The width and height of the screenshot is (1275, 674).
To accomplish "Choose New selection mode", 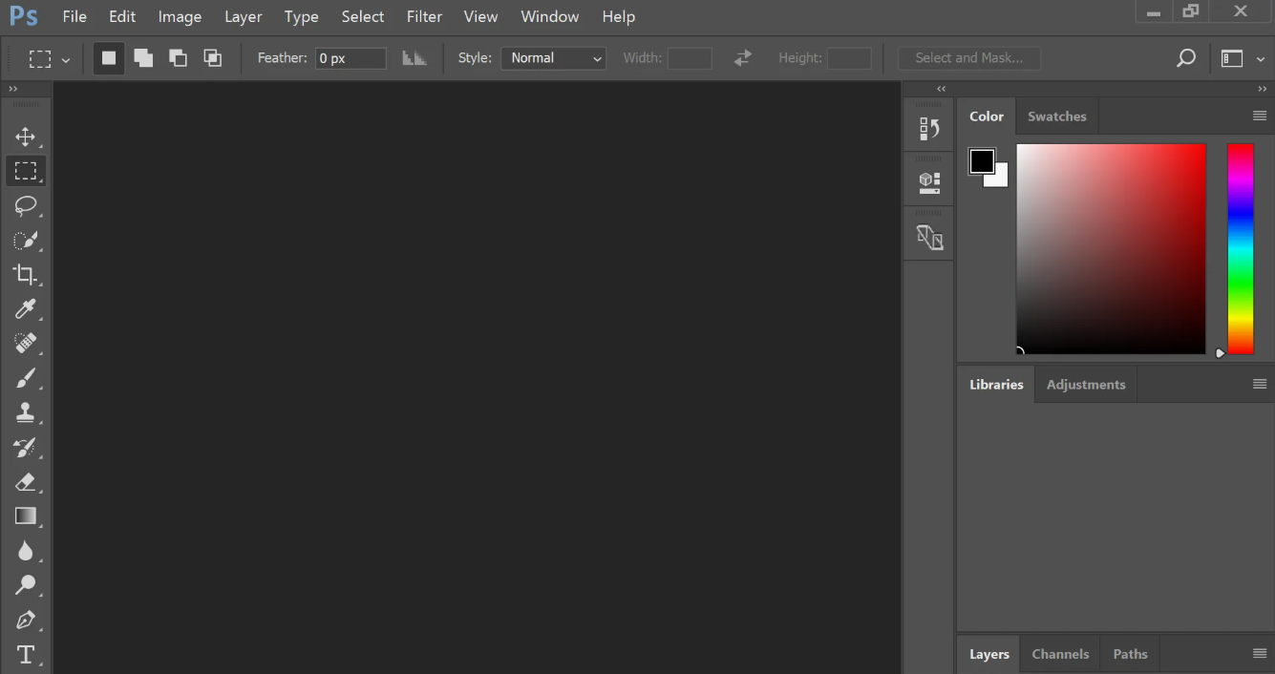I will point(109,58).
